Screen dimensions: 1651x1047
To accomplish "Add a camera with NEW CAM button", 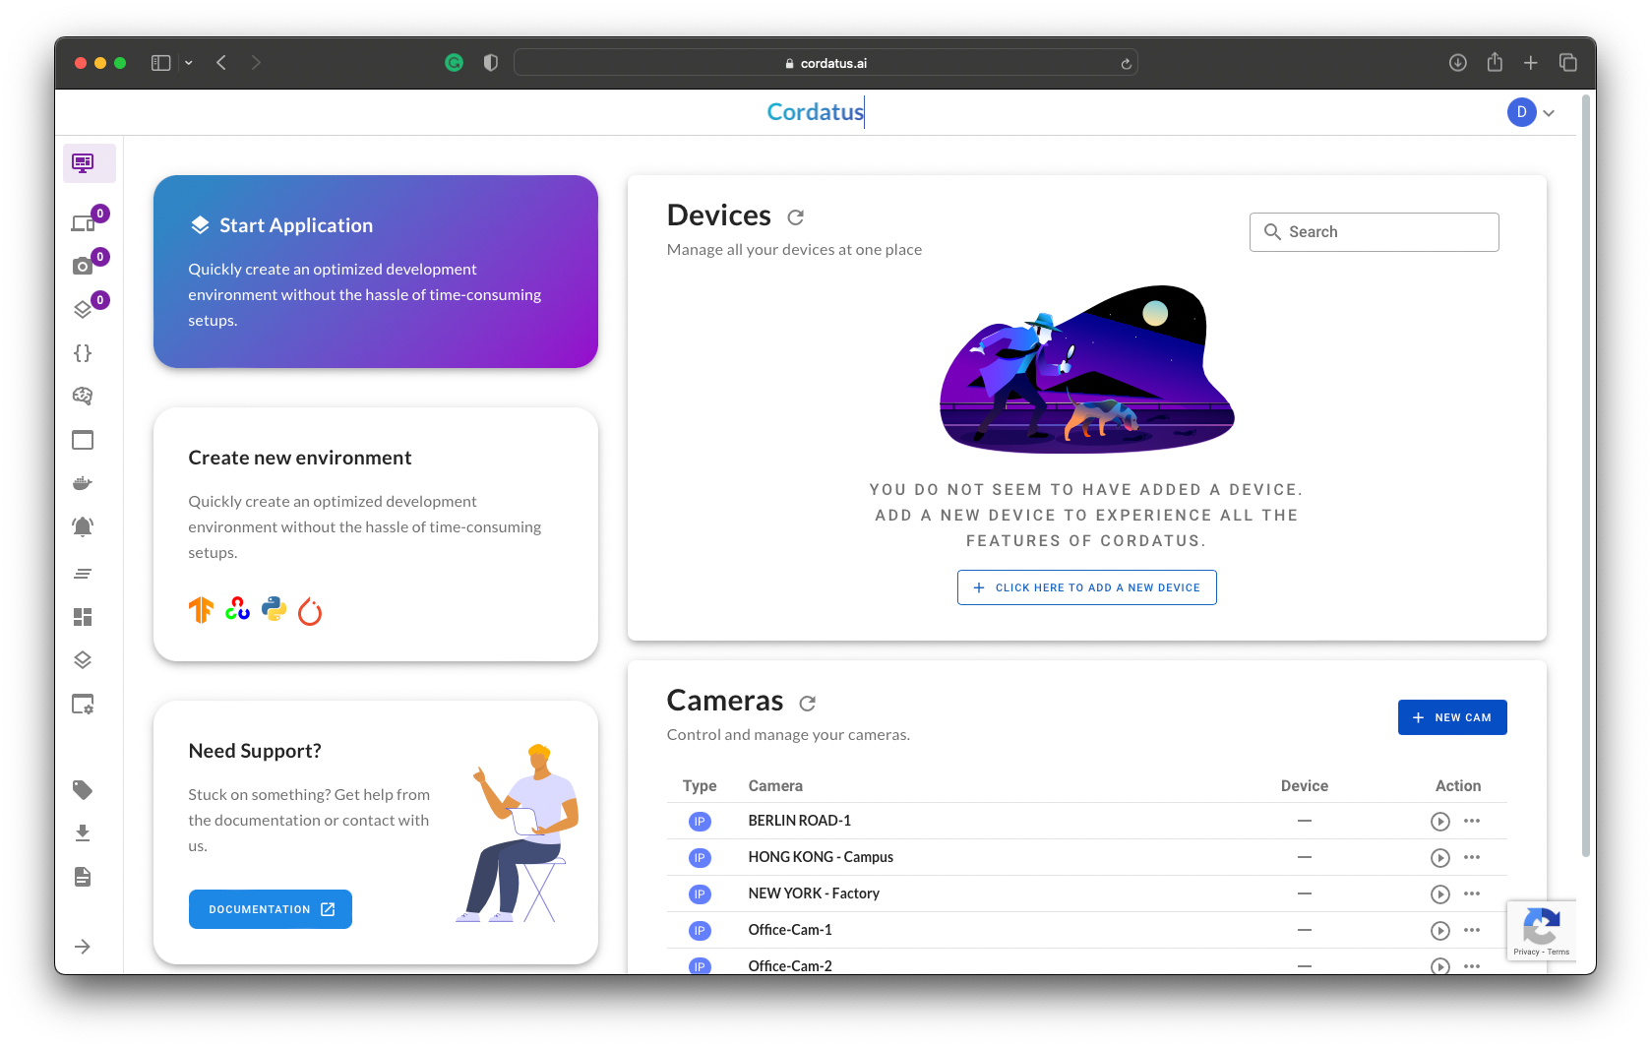I will click(x=1451, y=717).
